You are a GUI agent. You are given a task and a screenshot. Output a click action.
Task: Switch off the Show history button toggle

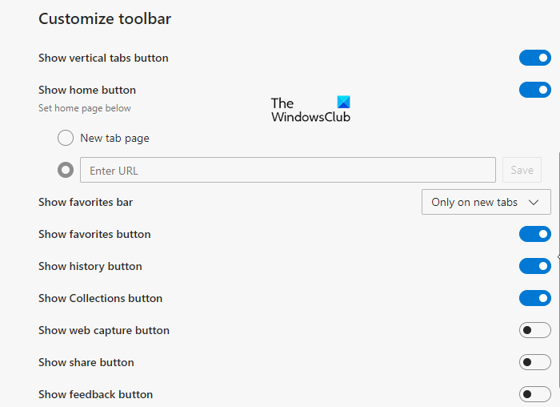click(x=534, y=266)
